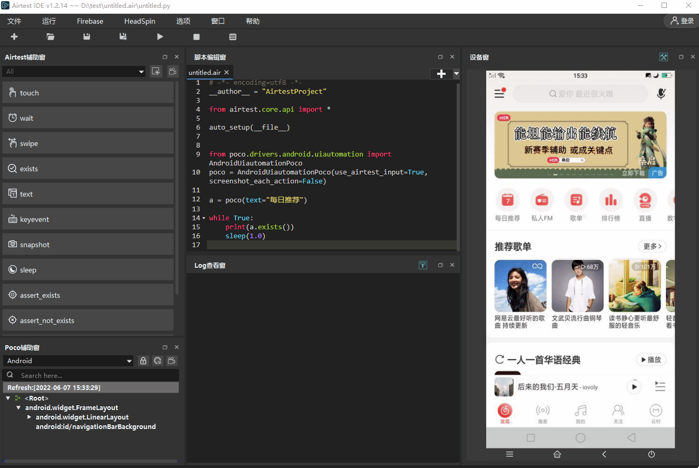Select the snapshot command
699x468 pixels.
(x=88, y=245)
